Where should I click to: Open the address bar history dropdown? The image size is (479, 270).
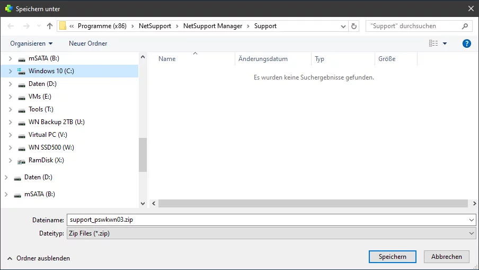pos(343,26)
